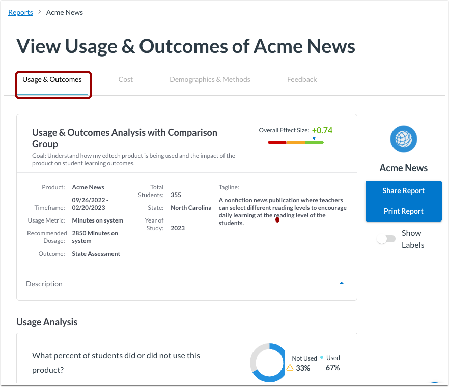Viewport: 449px width, 387px height.
Task: Click the warning triangle beside Not Used
Action: (x=289, y=367)
